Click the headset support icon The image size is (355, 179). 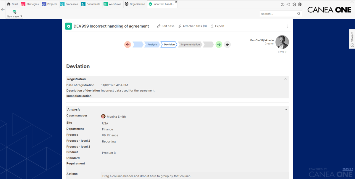[x=288, y=4]
